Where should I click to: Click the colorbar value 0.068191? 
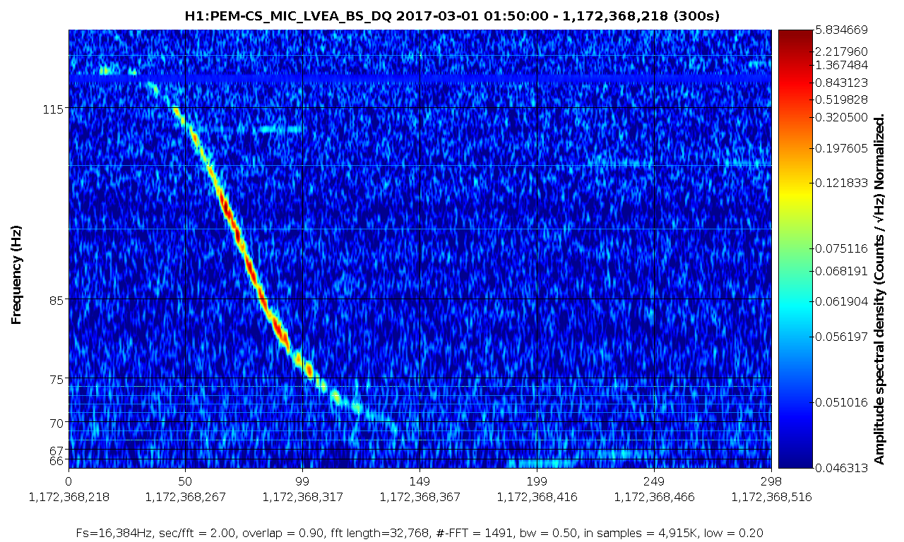[840, 270]
